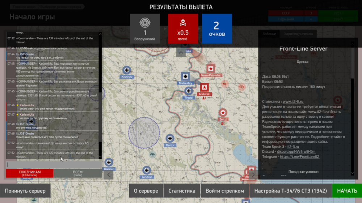
Task: Open the www.il2-fl.ru statistics link
Action: (x=293, y=101)
